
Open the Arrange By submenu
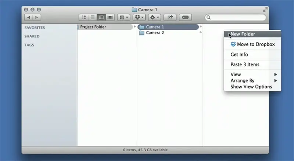point(252,81)
